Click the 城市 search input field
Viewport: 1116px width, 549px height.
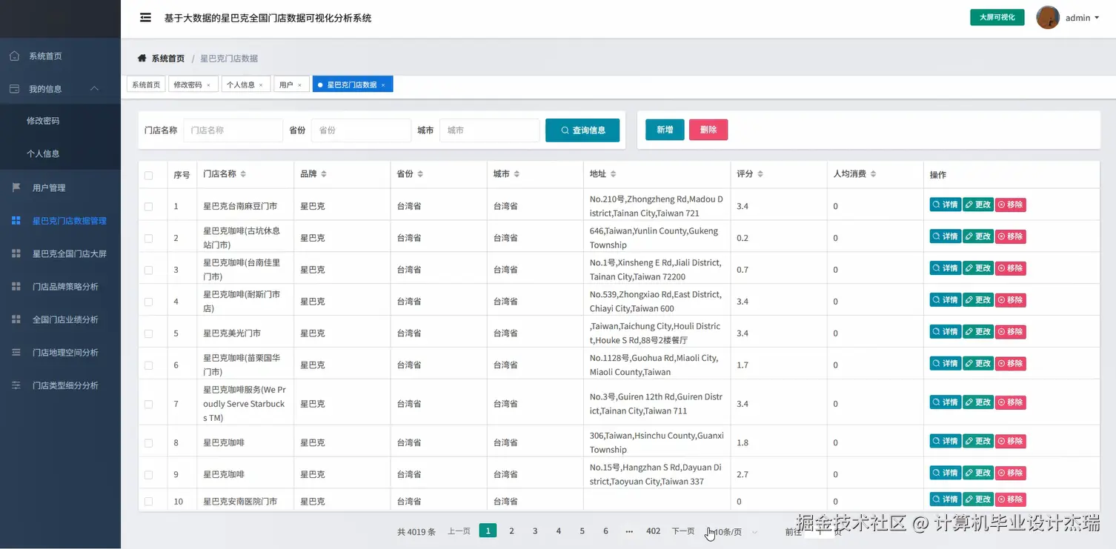tap(490, 130)
